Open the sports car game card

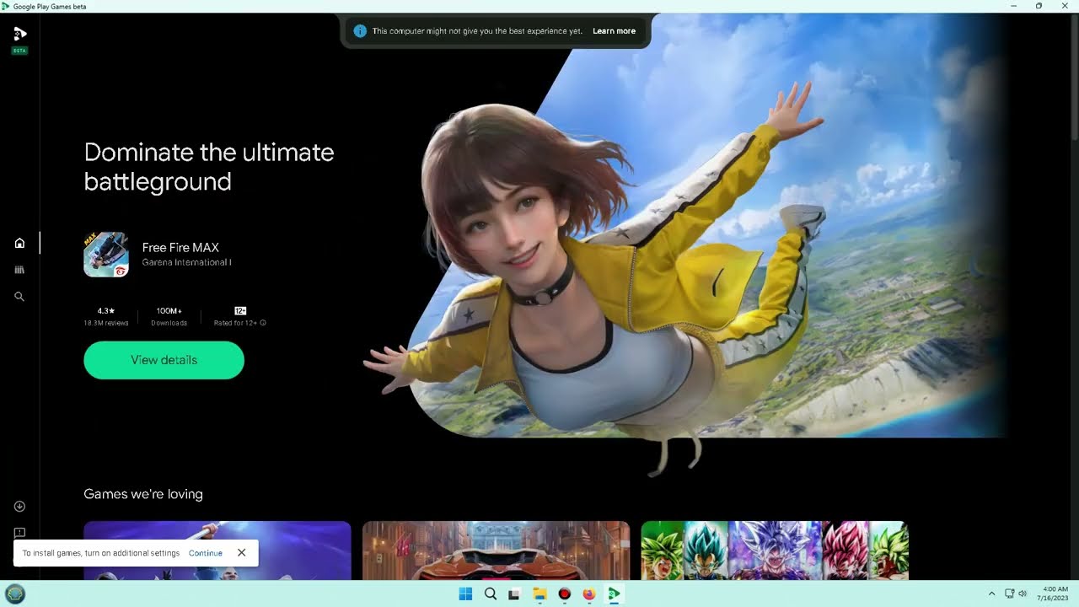pos(496,551)
